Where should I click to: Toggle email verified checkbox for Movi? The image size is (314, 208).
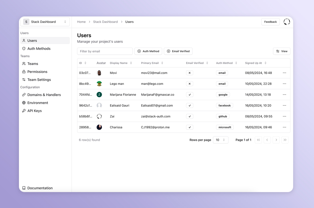tap(190, 73)
